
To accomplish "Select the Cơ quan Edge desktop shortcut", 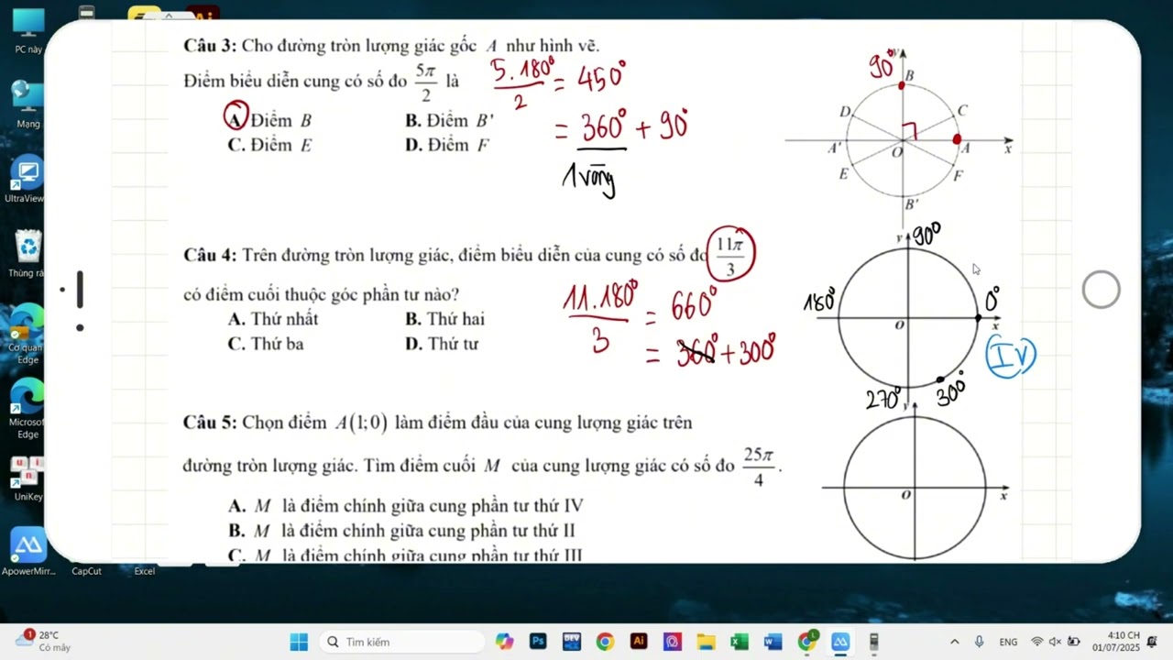I will tap(26, 335).
